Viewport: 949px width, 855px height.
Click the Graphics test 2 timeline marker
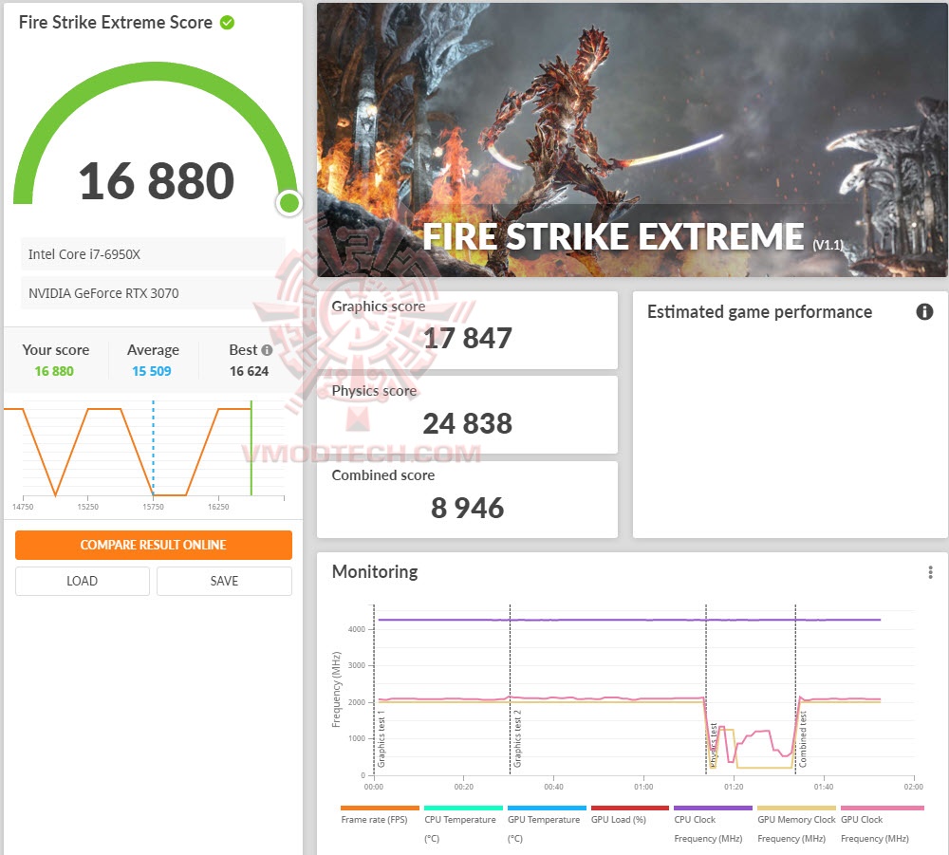(x=517, y=739)
